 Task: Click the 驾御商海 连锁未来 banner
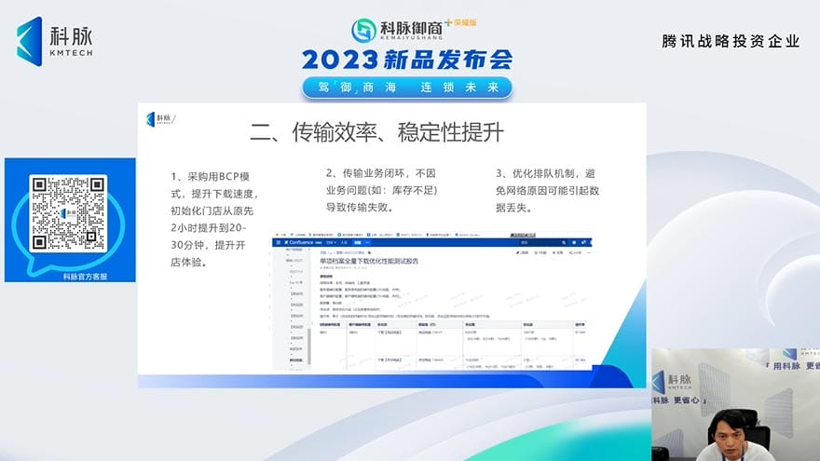click(x=407, y=88)
